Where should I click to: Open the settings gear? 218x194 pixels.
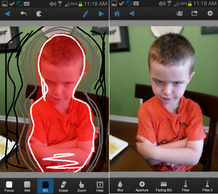pos(210,13)
